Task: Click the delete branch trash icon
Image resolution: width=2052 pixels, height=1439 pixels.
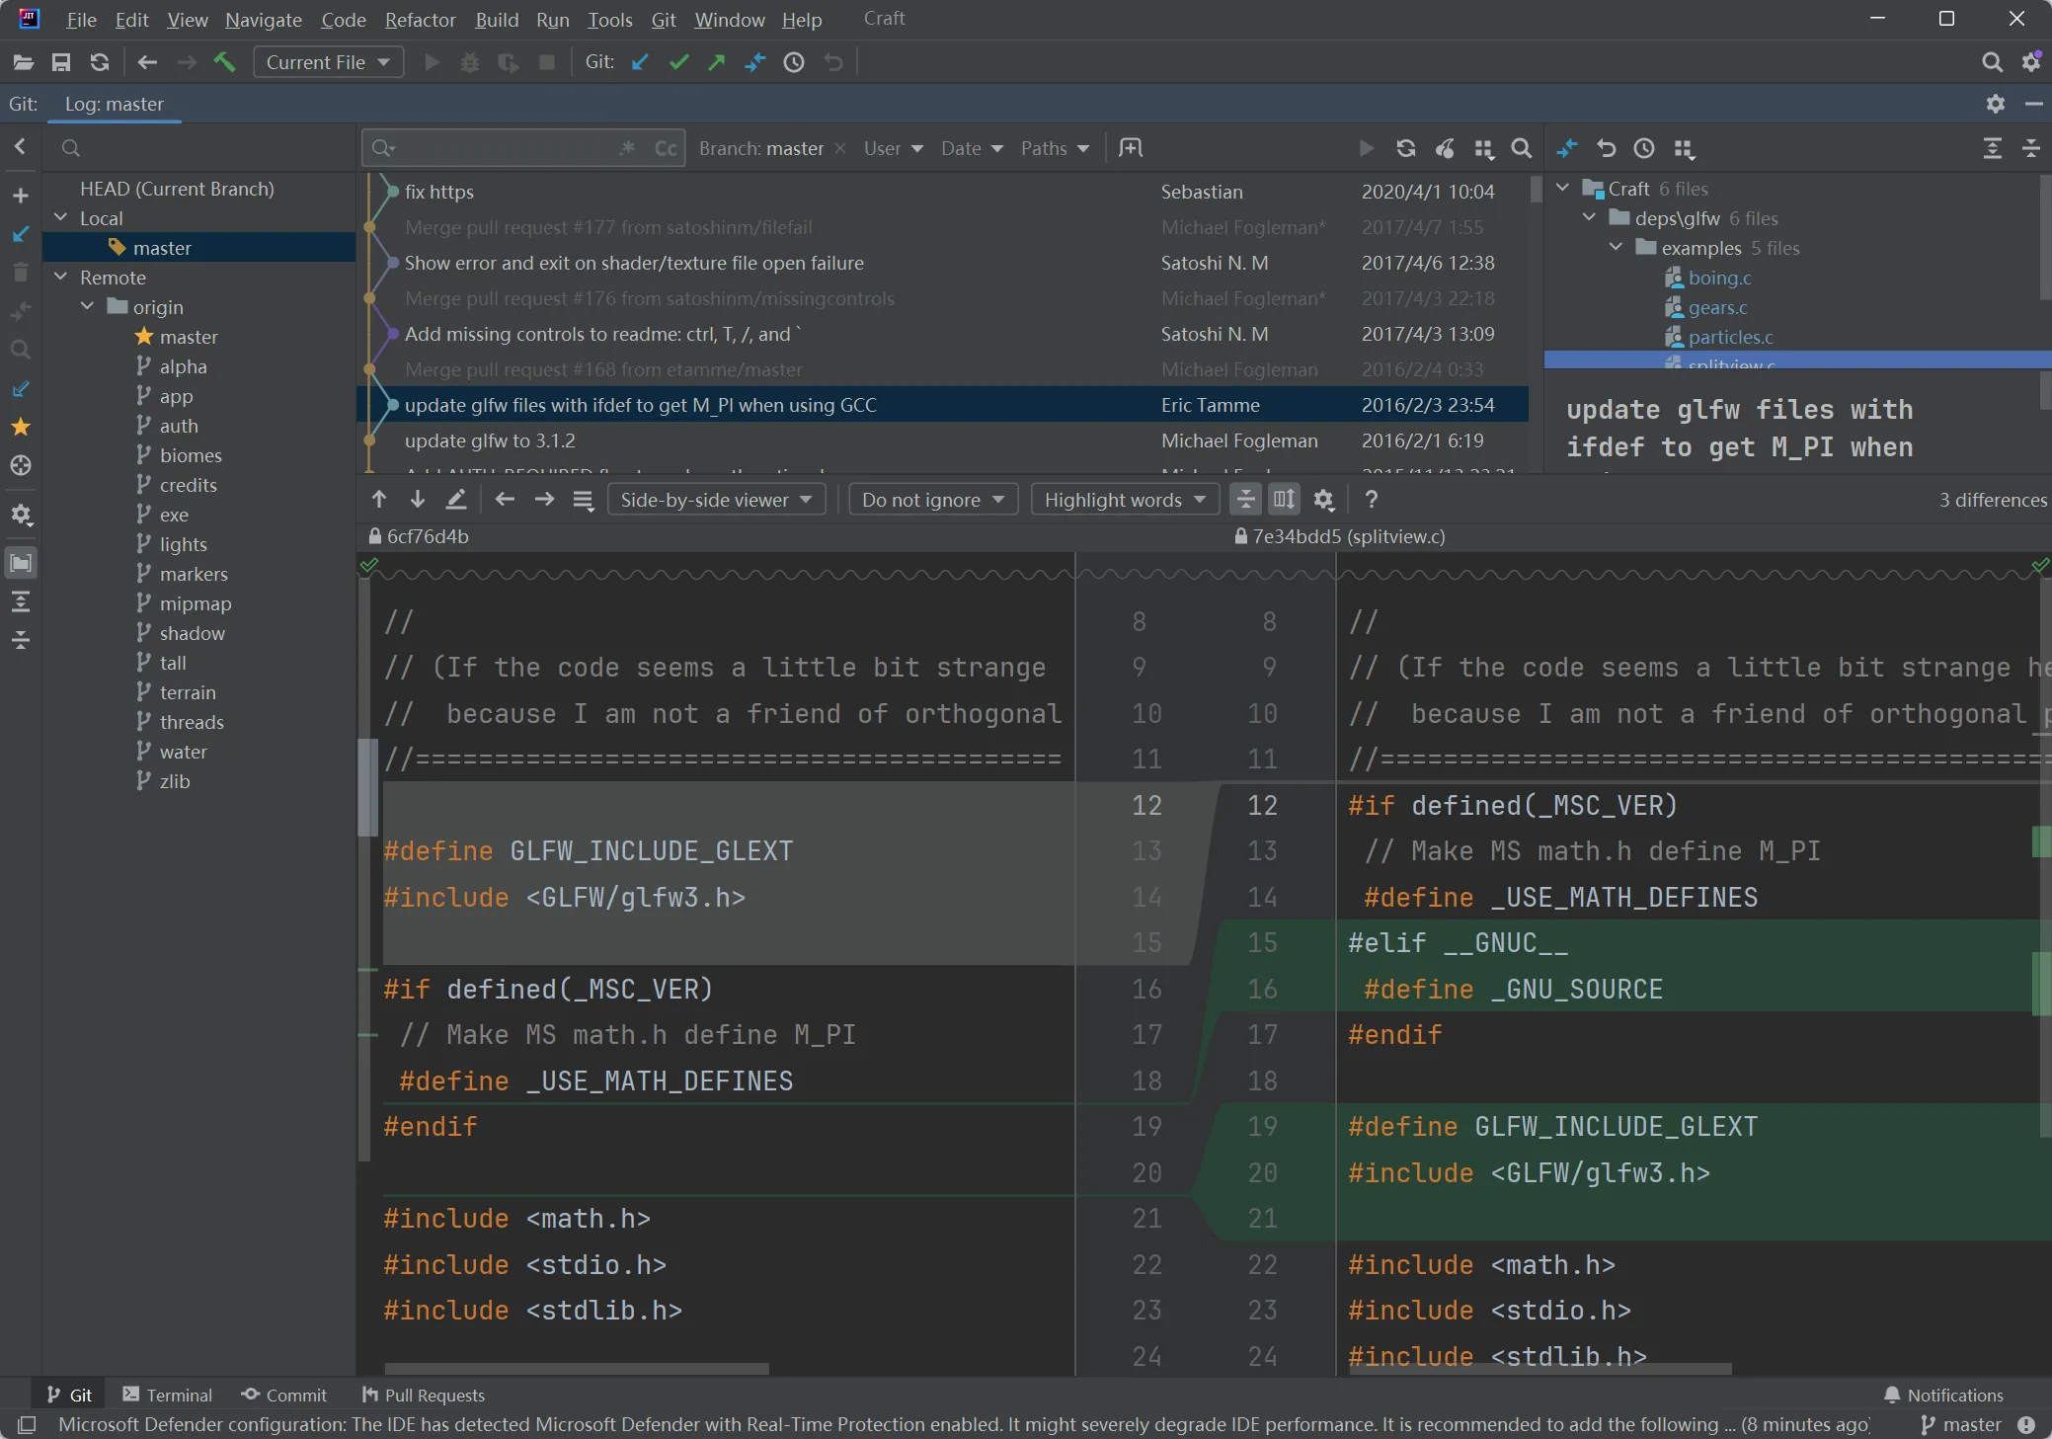Action: tap(21, 273)
